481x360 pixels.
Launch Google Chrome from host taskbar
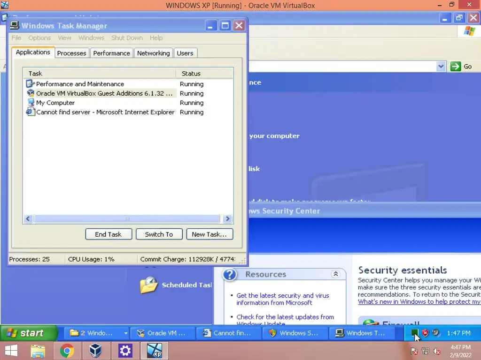coord(67,351)
